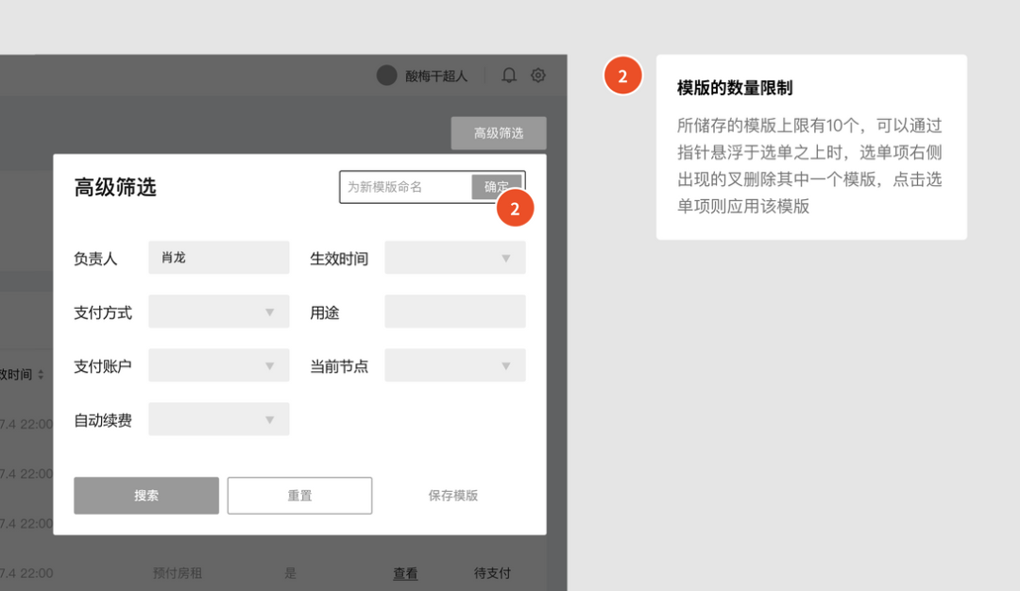1020x591 pixels.
Task: Open the notifications bell icon
Action: [x=509, y=76]
